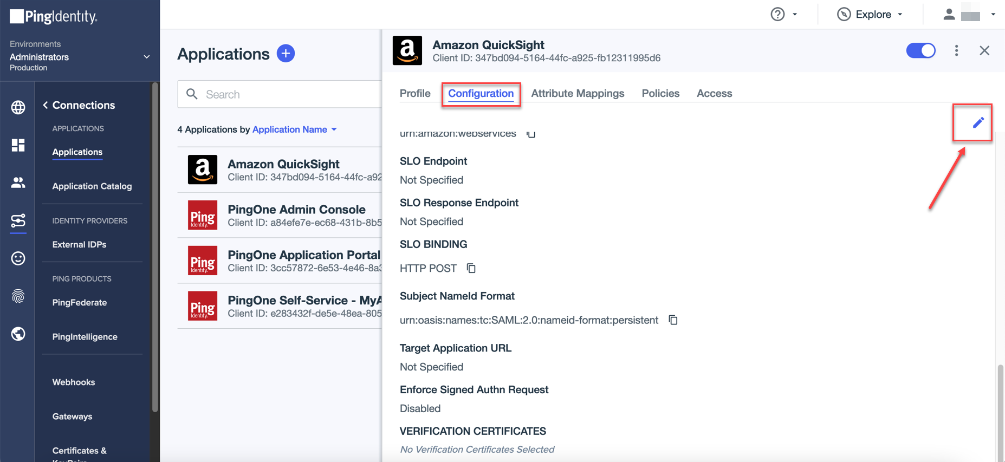
Task: Open the PingIntelligence menu item
Action: point(85,337)
